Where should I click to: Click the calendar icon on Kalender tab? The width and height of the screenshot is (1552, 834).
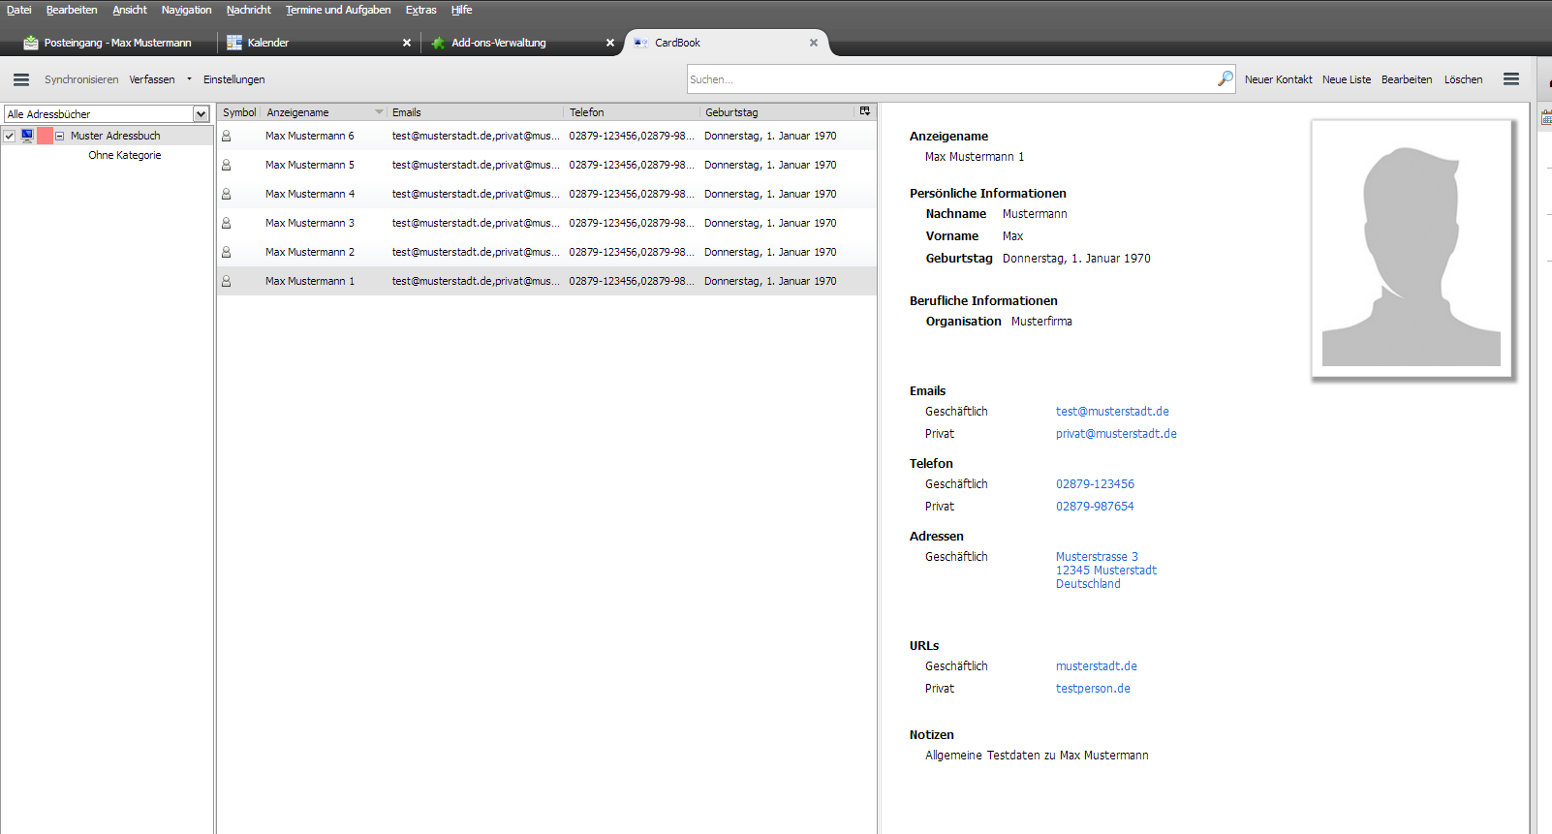(x=234, y=43)
